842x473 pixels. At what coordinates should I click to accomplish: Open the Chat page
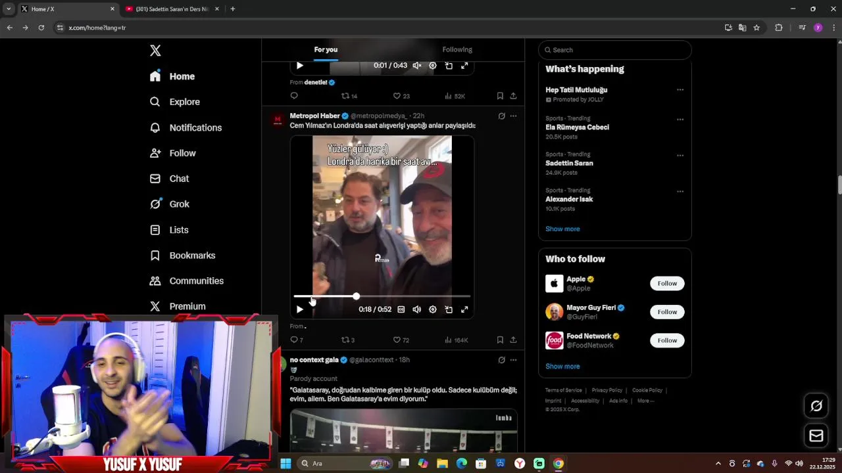(170, 179)
